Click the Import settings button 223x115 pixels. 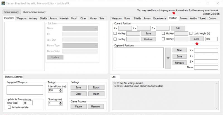click(x=96, y=94)
